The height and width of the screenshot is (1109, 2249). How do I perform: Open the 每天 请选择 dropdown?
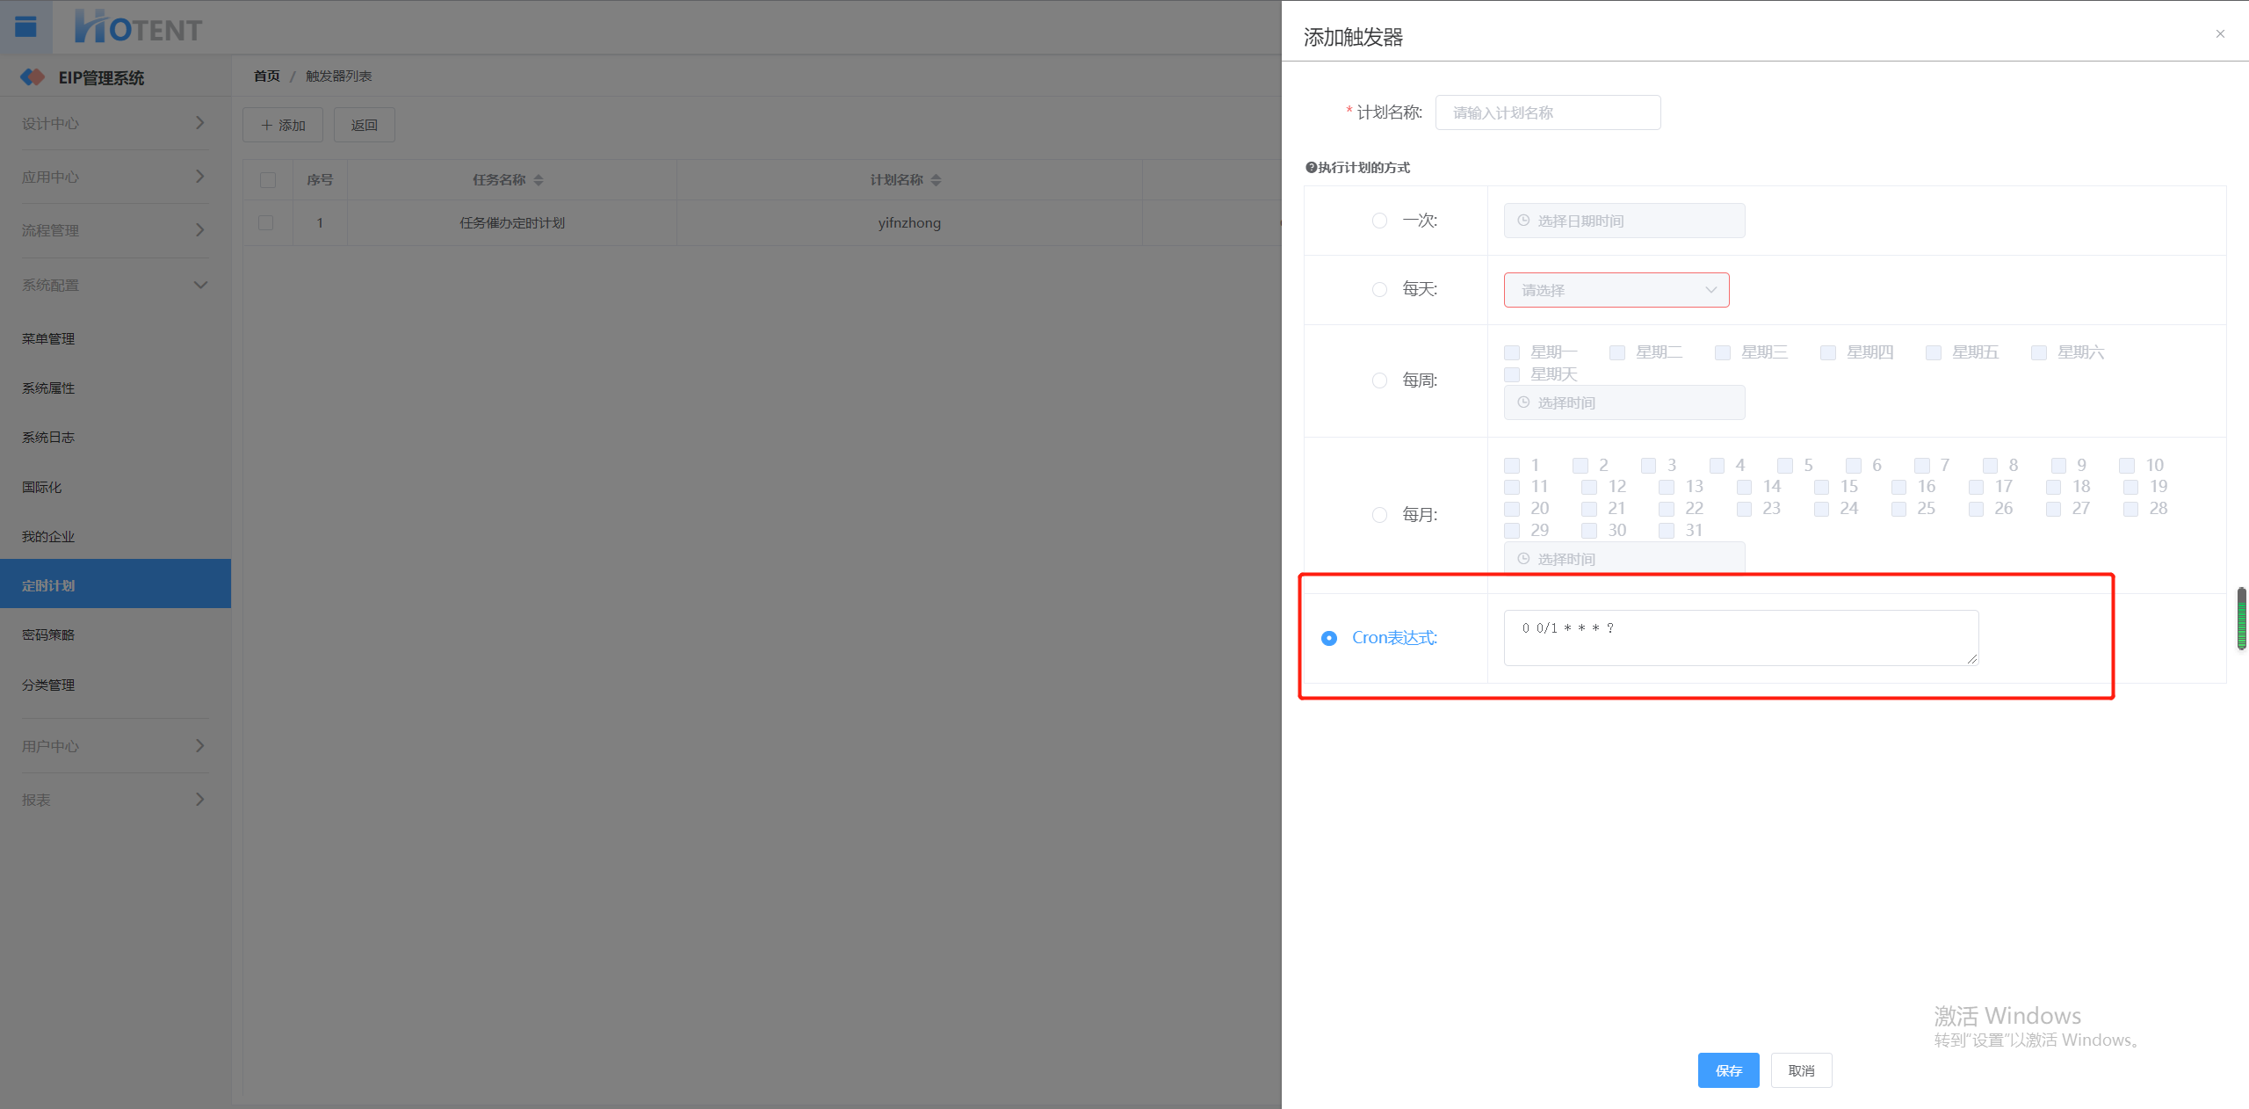pos(1616,290)
